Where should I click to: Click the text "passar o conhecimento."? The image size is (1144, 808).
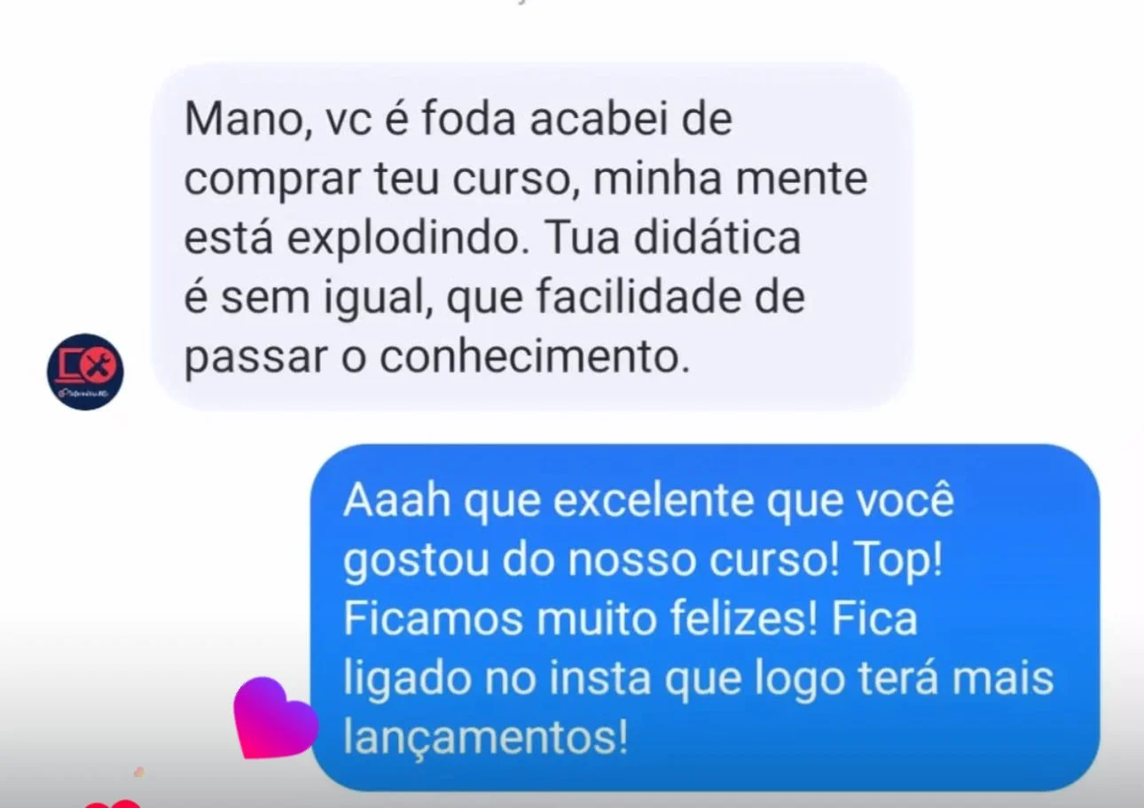[x=436, y=356]
